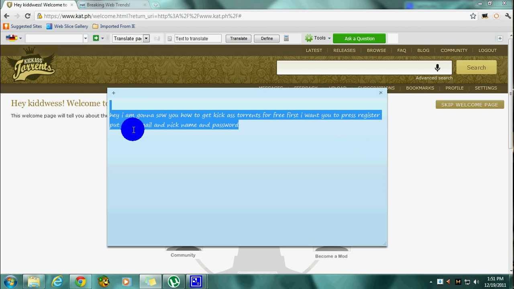This screenshot has width=514, height=289.
Task: Click the bear mascot taskbar icon
Action: (x=104, y=281)
